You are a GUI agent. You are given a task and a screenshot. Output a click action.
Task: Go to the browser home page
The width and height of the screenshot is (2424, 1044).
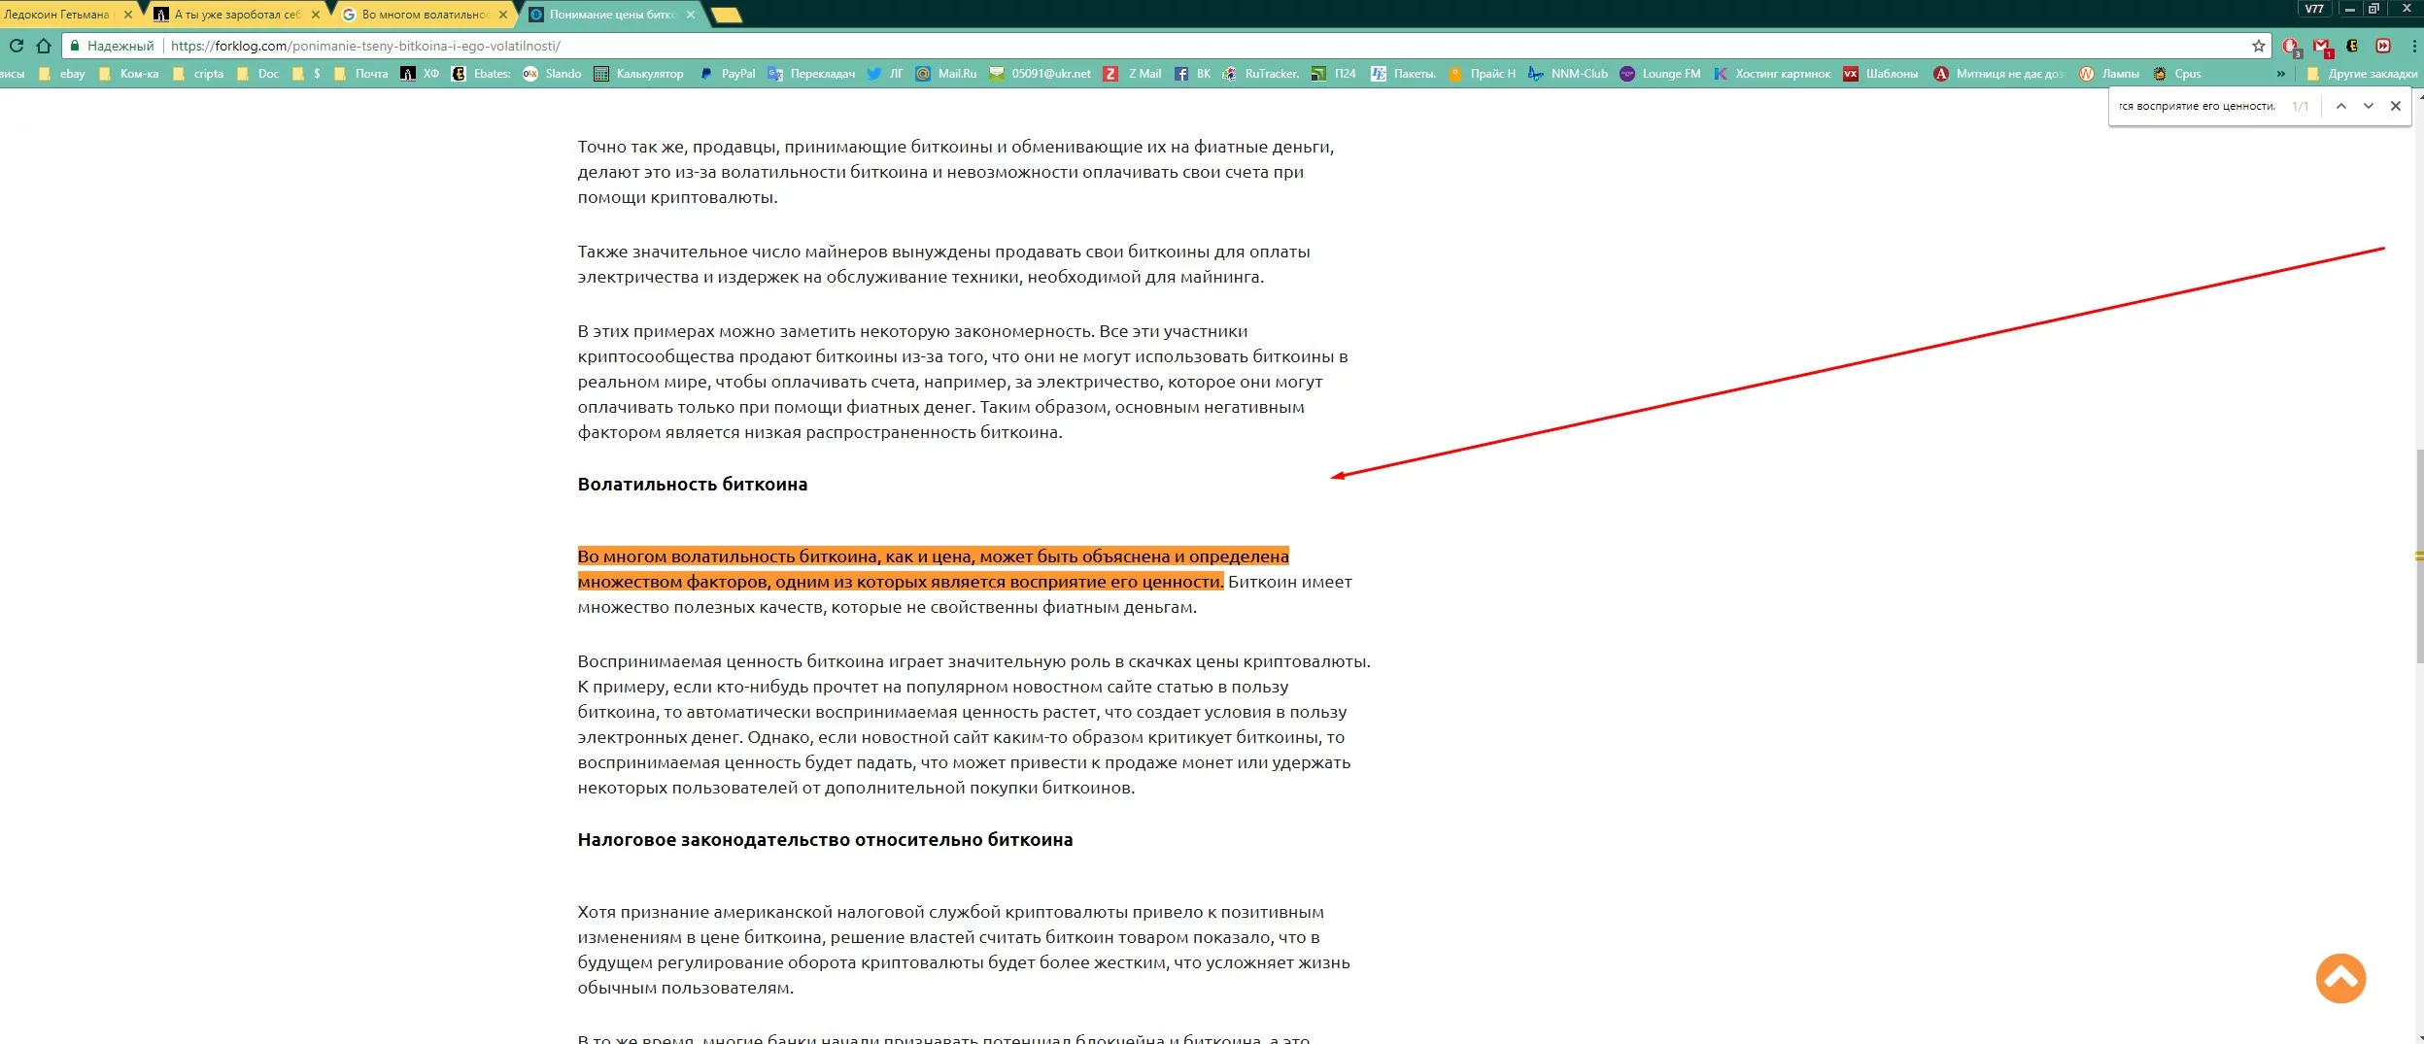click(44, 46)
